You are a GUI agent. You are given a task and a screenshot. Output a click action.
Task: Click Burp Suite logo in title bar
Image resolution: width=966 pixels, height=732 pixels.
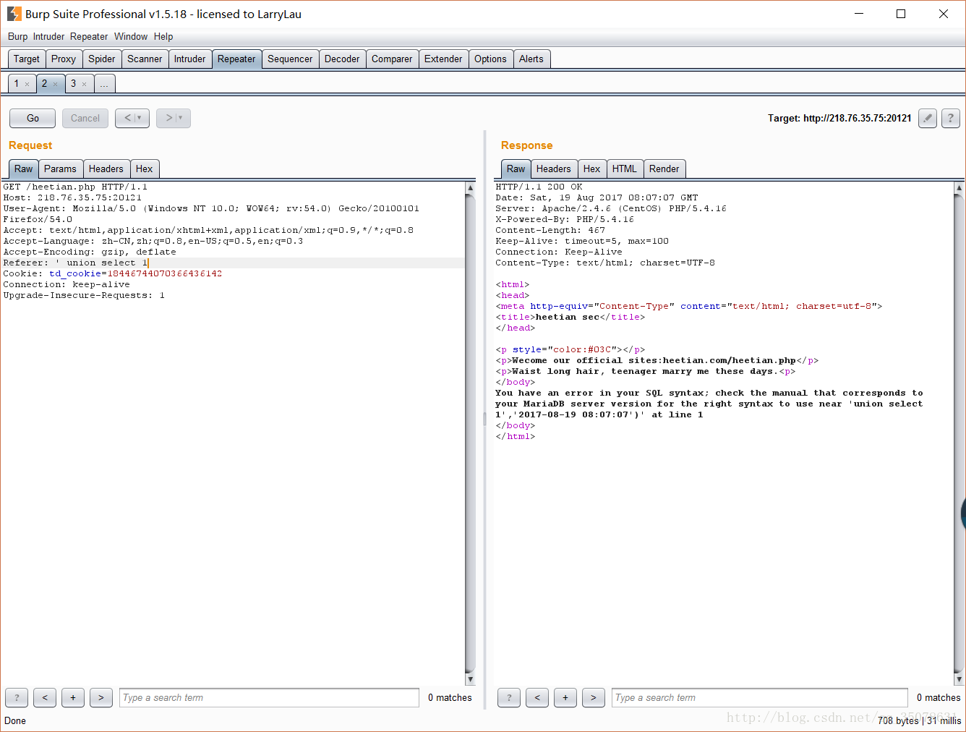pos(14,14)
